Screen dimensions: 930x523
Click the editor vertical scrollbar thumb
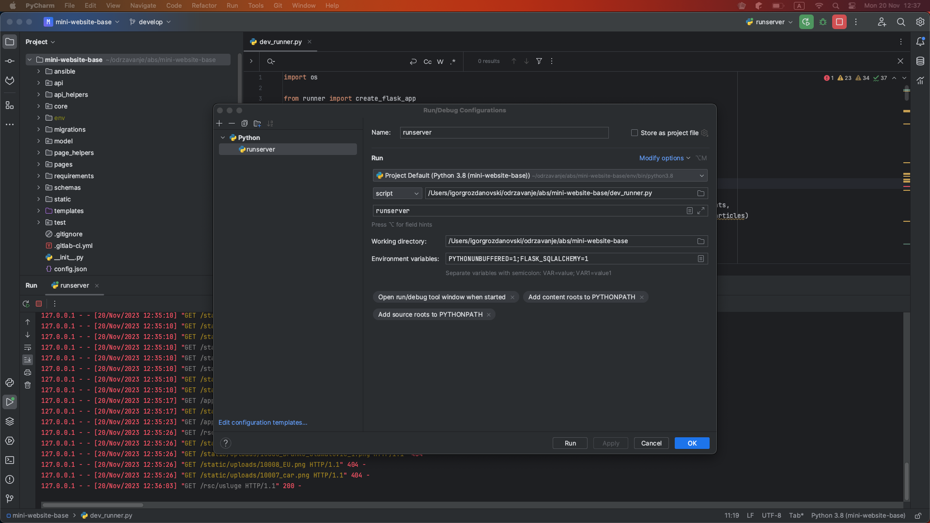[907, 93]
